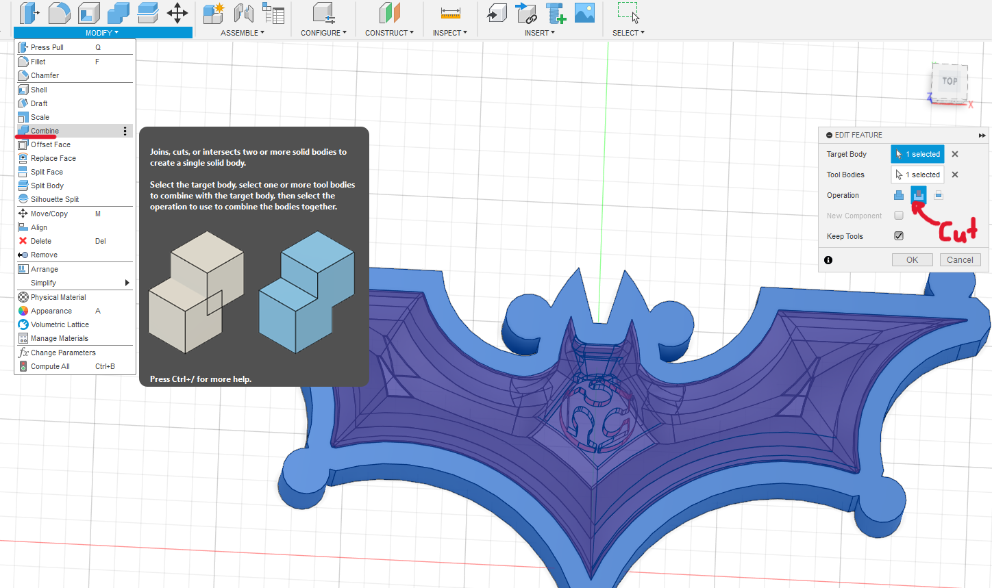Click the Offset Face toolbar icon
992x588 pixels.
(148, 12)
